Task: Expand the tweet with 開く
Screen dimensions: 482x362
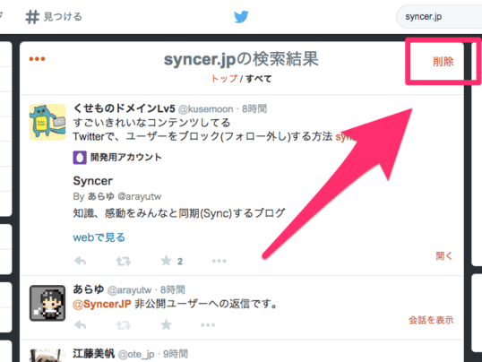Action: coord(443,256)
